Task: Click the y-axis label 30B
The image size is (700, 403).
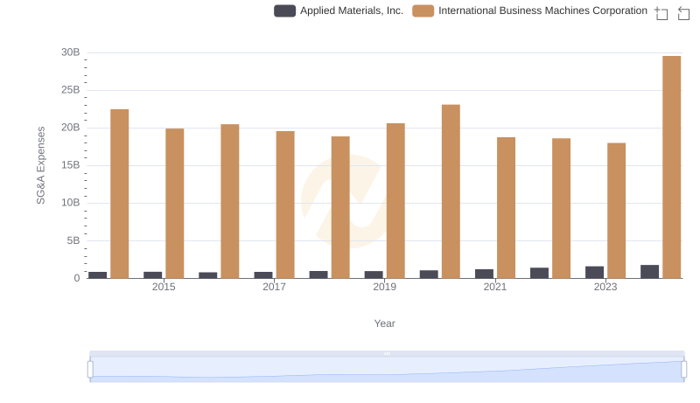Action: pos(71,52)
